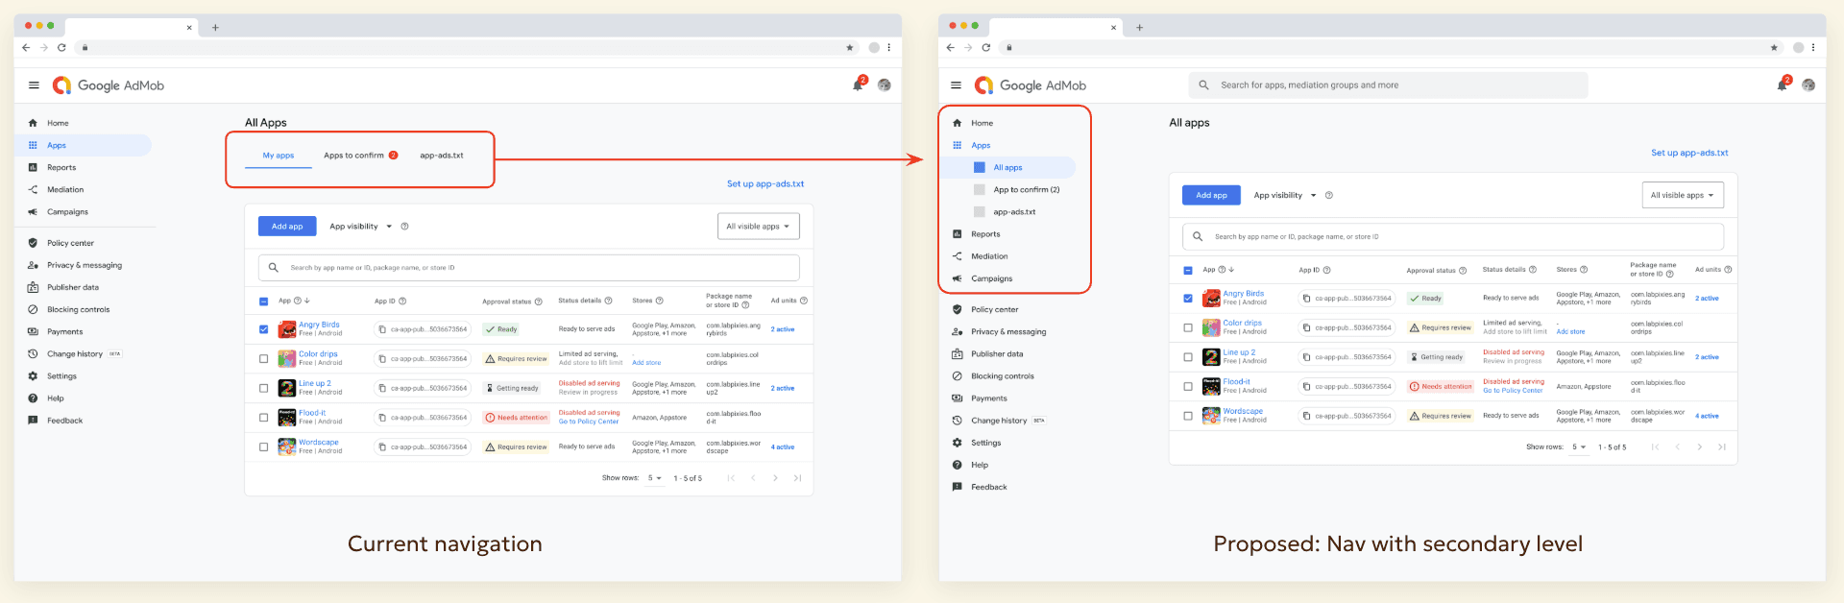Click the Add app button in the left window
The image size is (1844, 603).
[x=287, y=227]
